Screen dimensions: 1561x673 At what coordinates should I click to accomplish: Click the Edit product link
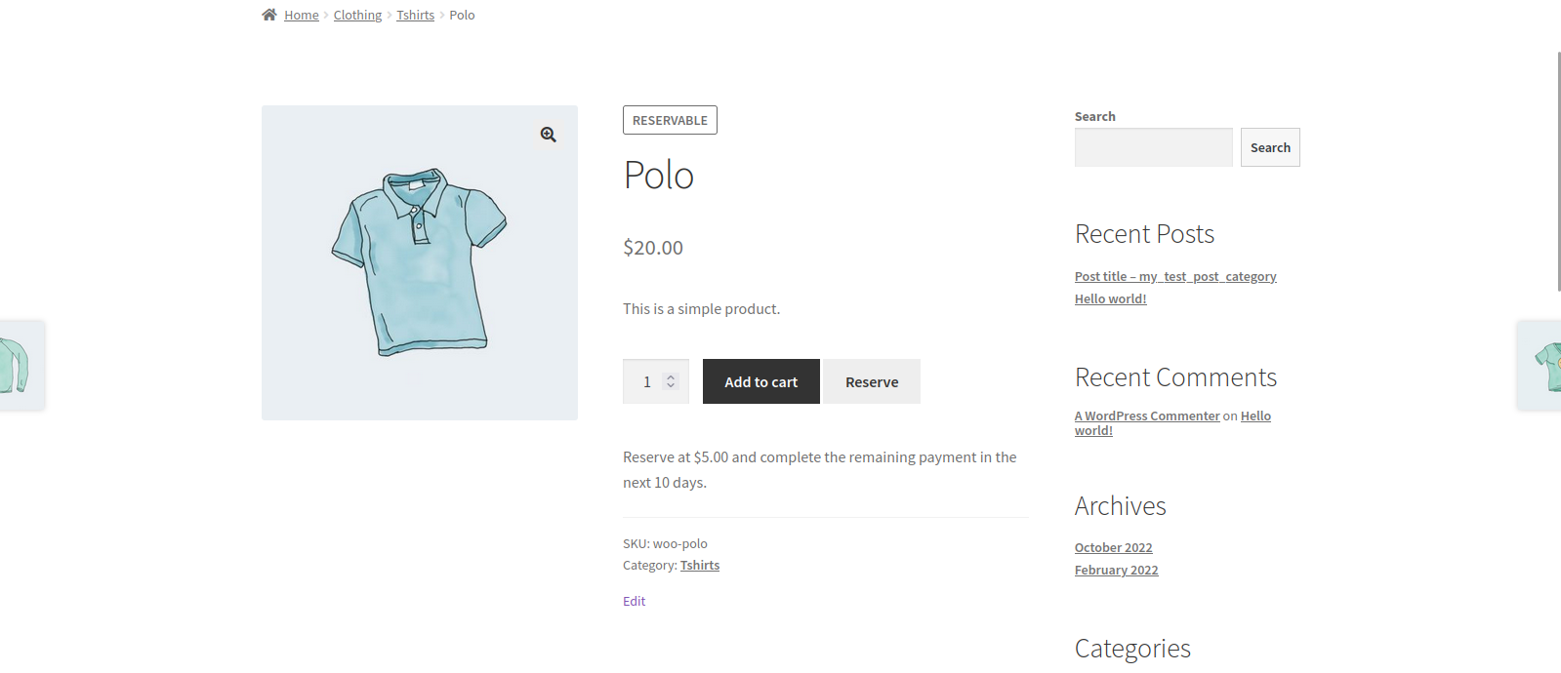(635, 602)
